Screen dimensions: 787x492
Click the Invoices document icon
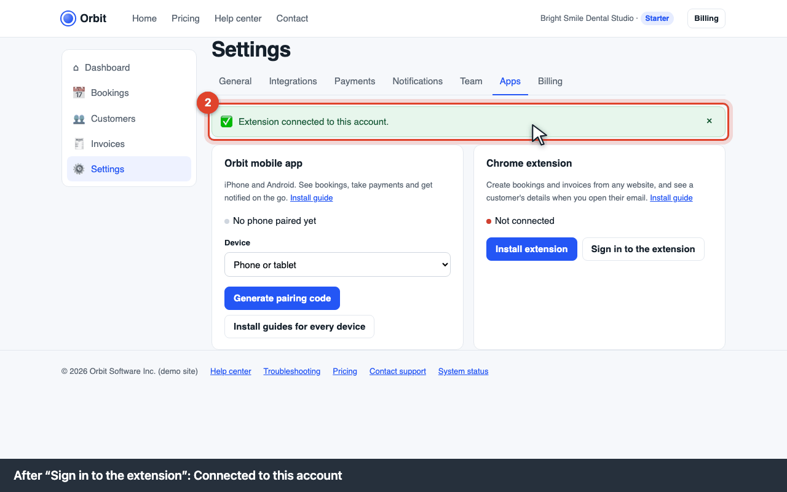coord(79,144)
